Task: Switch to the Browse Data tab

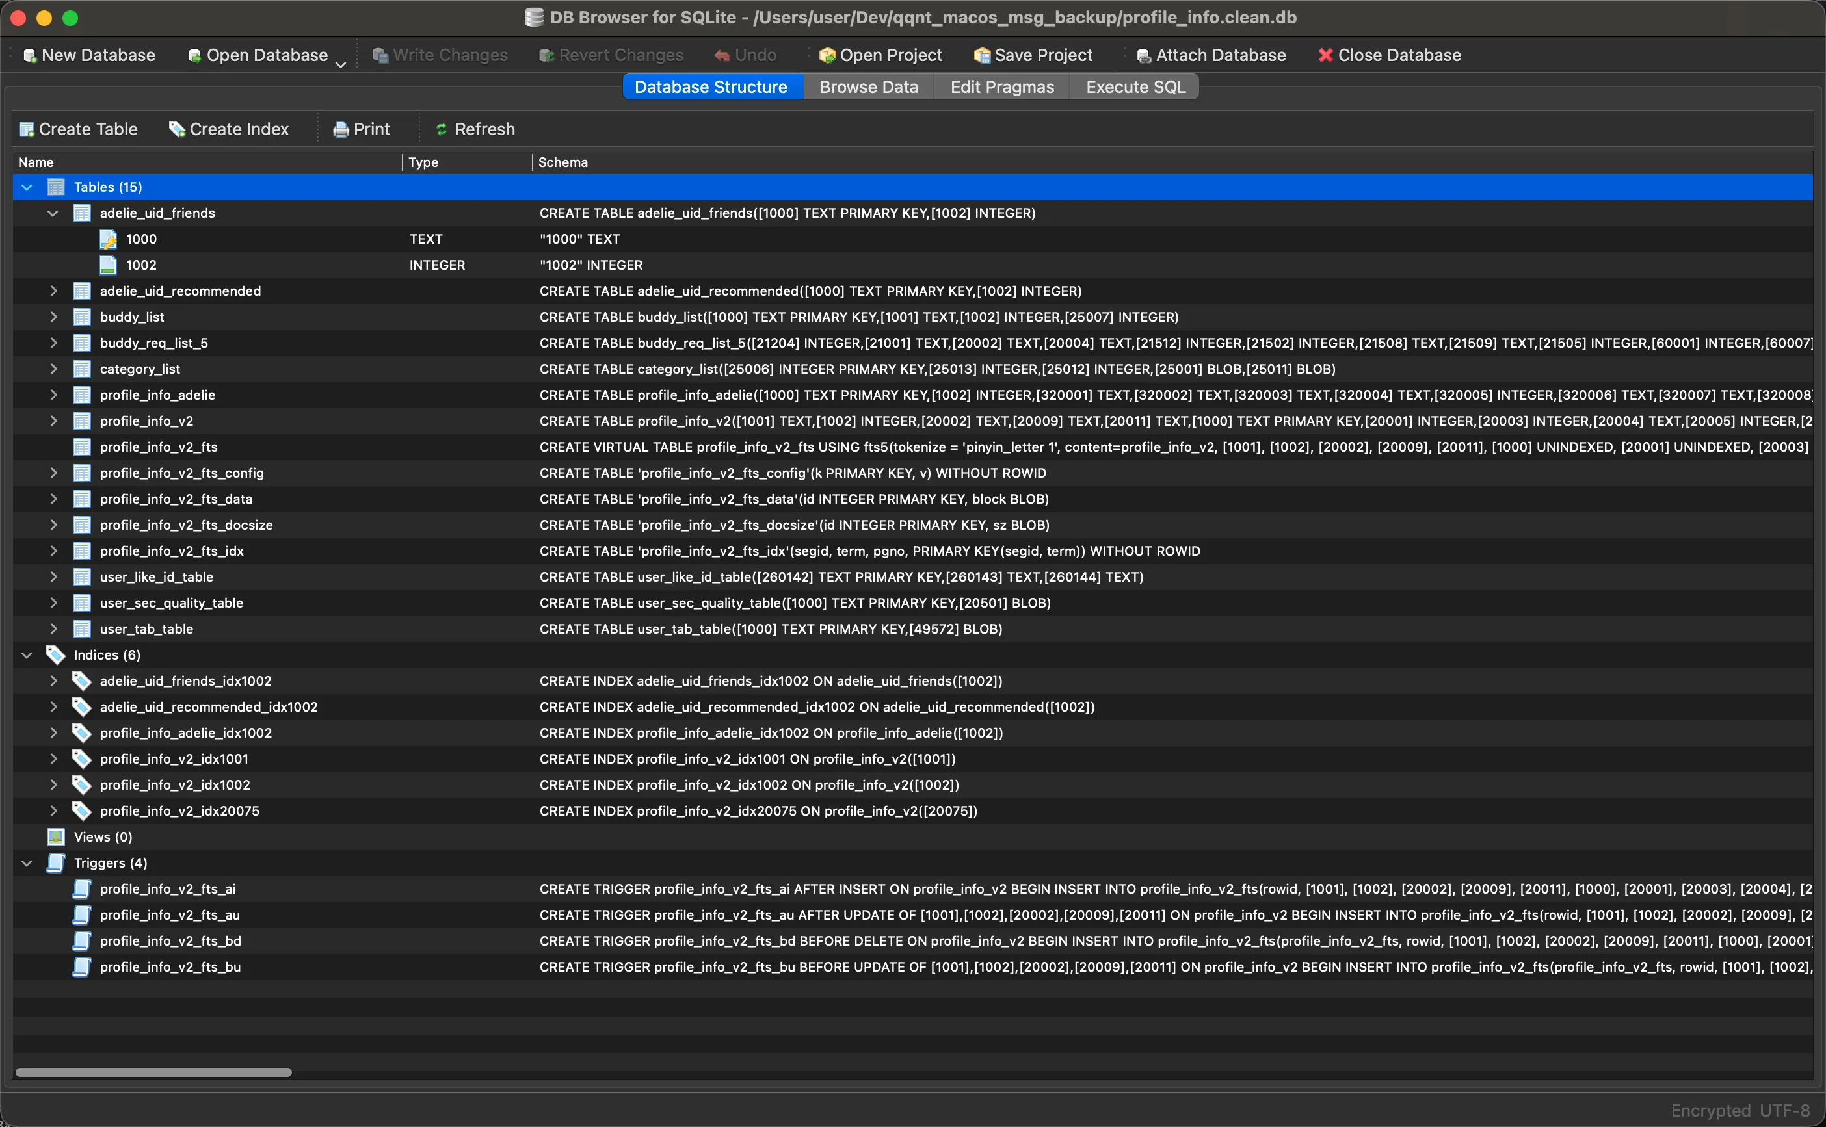Action: (x=869, y=87)
